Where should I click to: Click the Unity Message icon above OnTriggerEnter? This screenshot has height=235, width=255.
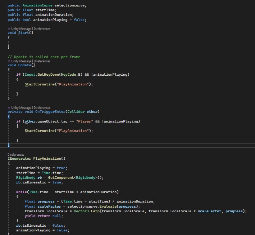9,108
